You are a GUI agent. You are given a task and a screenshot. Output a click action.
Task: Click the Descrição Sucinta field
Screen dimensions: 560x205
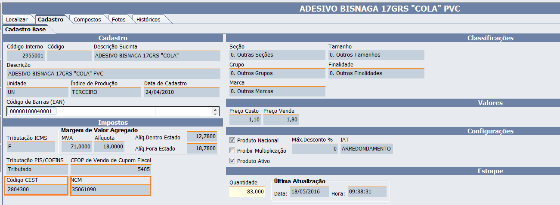[156, 55]
